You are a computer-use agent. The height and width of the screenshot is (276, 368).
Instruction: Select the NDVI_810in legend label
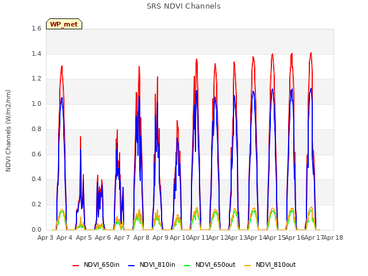point(158,264)
